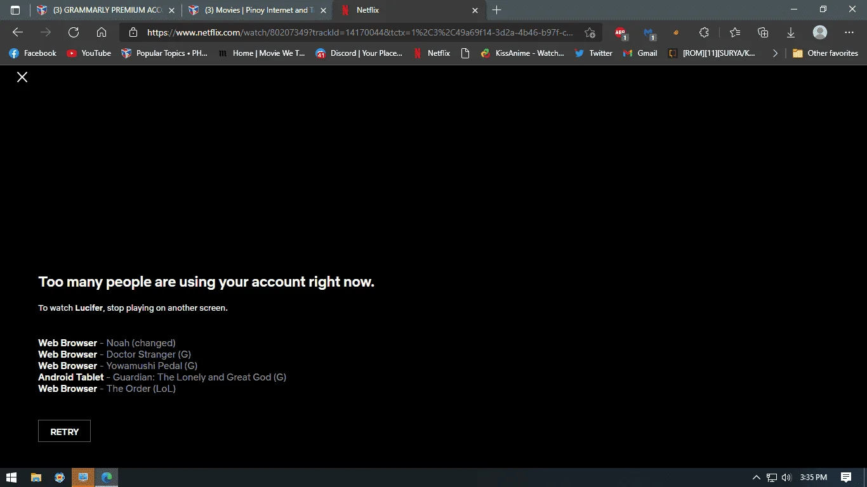This screenshot has width=867, height=487.
Task: Click the Netflix URL address bar
Action: tap(360, 32)
